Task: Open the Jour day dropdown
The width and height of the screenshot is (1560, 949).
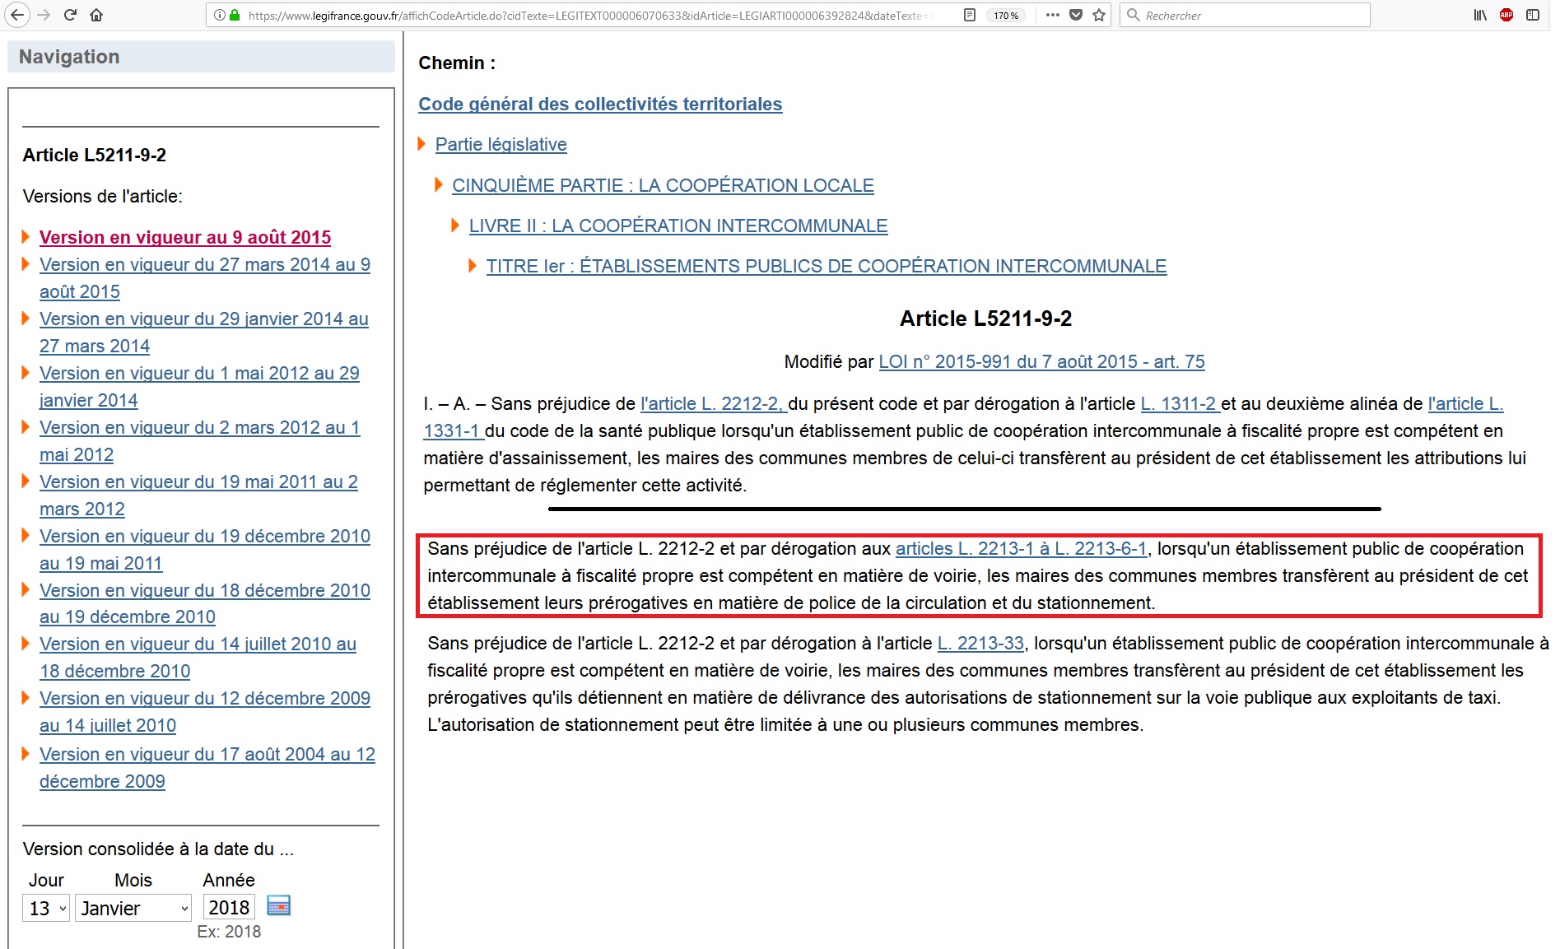Action: [46, 908]
